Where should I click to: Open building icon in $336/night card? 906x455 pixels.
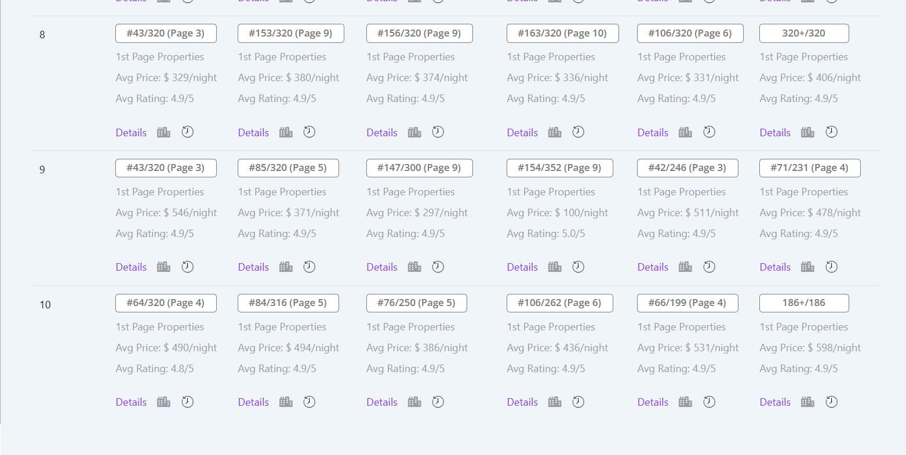555,132
